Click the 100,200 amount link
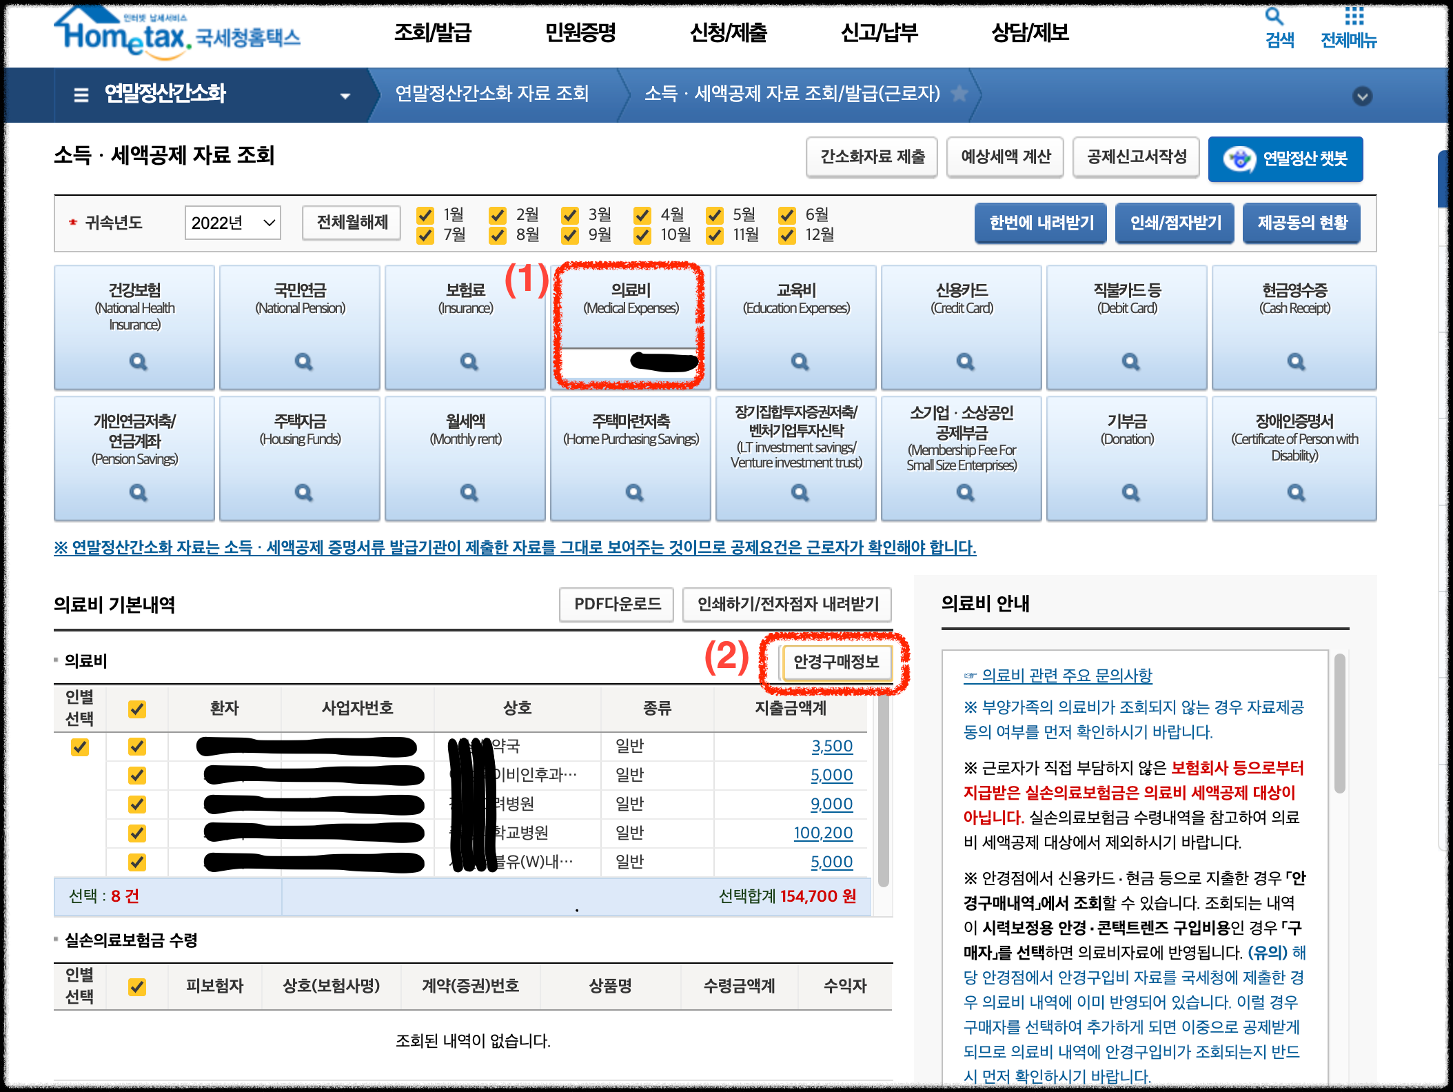The image size is (1453, 1092). (x=823, y=833)
